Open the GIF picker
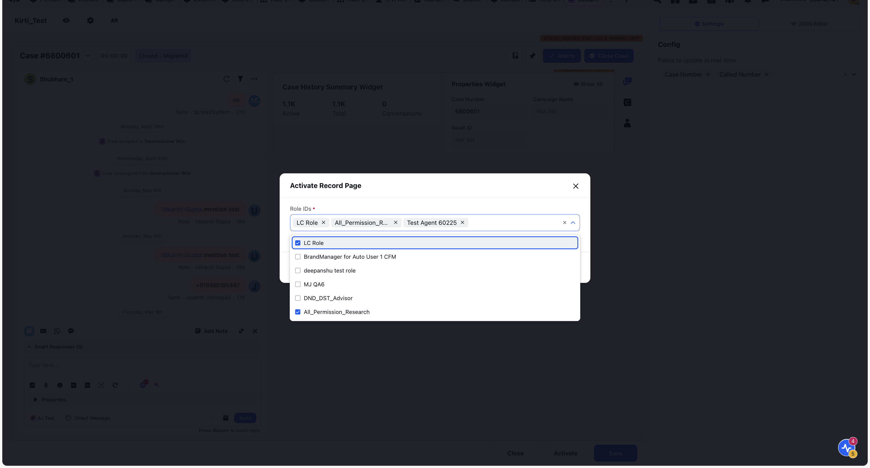The image size is (870, 468). (74, 385)
